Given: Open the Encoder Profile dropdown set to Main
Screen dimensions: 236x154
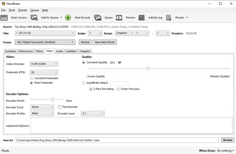Looking at the screenshot, I should click(x=42, y=113).
